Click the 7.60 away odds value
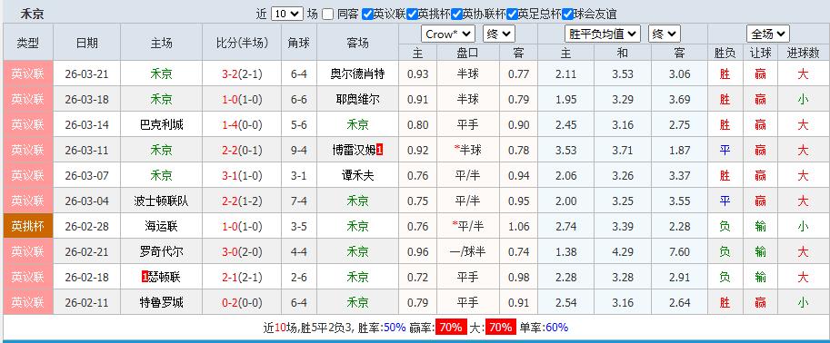This screenshot has width=830, height=343. coord(680,251)
